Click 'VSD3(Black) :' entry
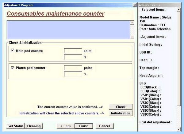Image resolution: width=184 pixels, height=134 pixels. [x=151, y=110]
